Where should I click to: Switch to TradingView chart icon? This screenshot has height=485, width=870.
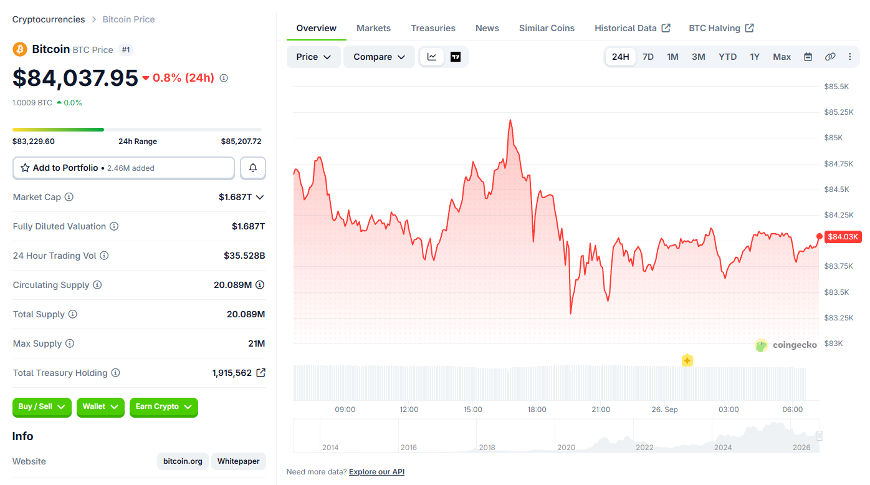point(456,57)
